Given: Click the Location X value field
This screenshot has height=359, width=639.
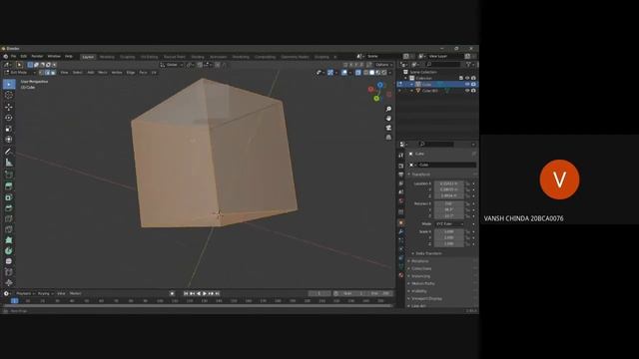Looking at the screenshot, I should [449, 183].
